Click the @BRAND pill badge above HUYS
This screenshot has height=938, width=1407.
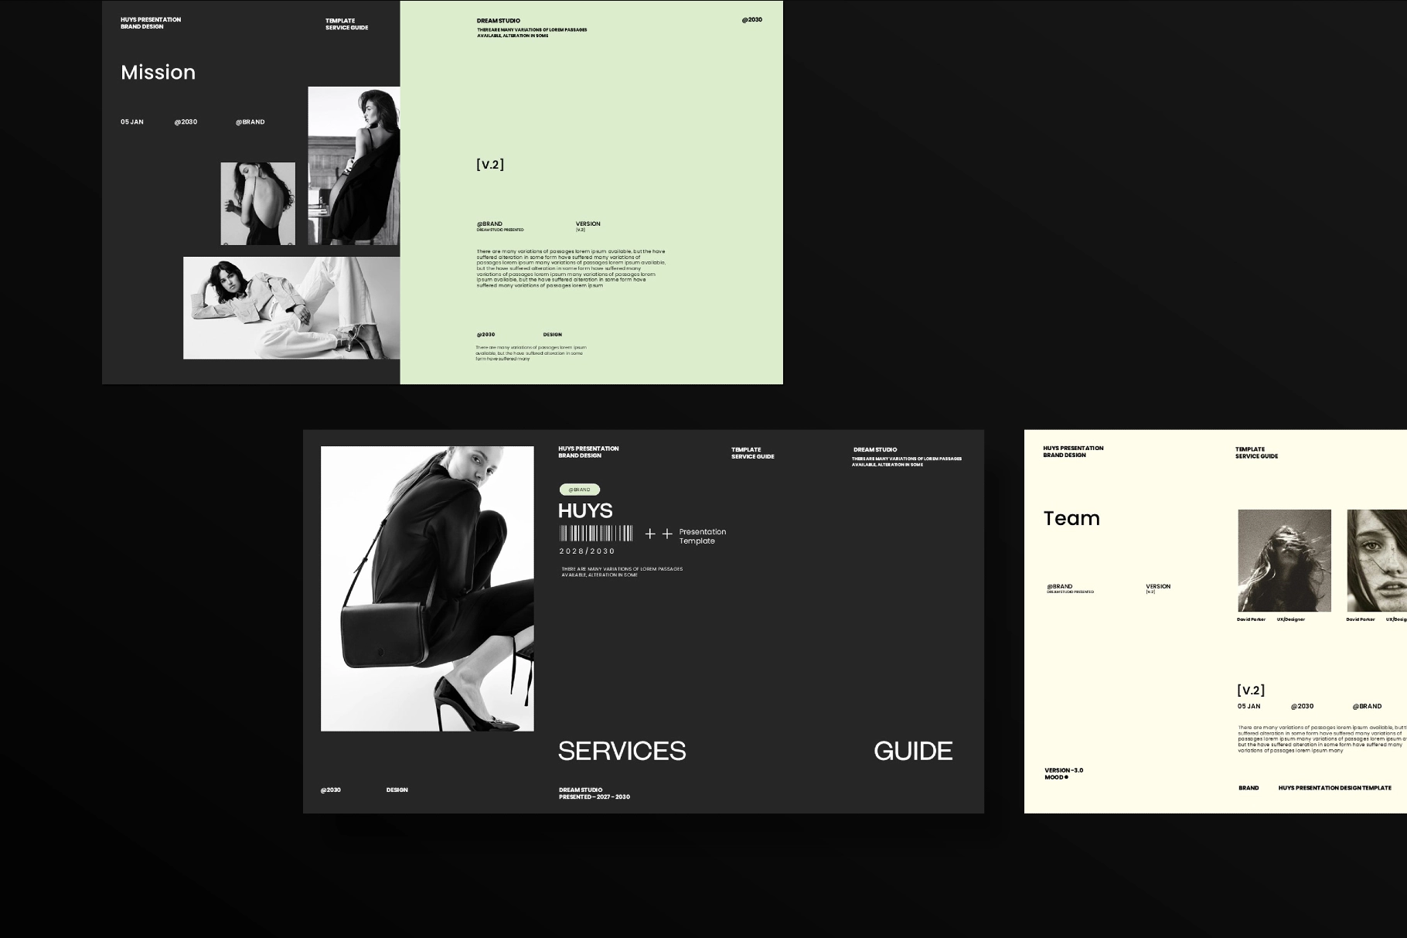point(579,489)
